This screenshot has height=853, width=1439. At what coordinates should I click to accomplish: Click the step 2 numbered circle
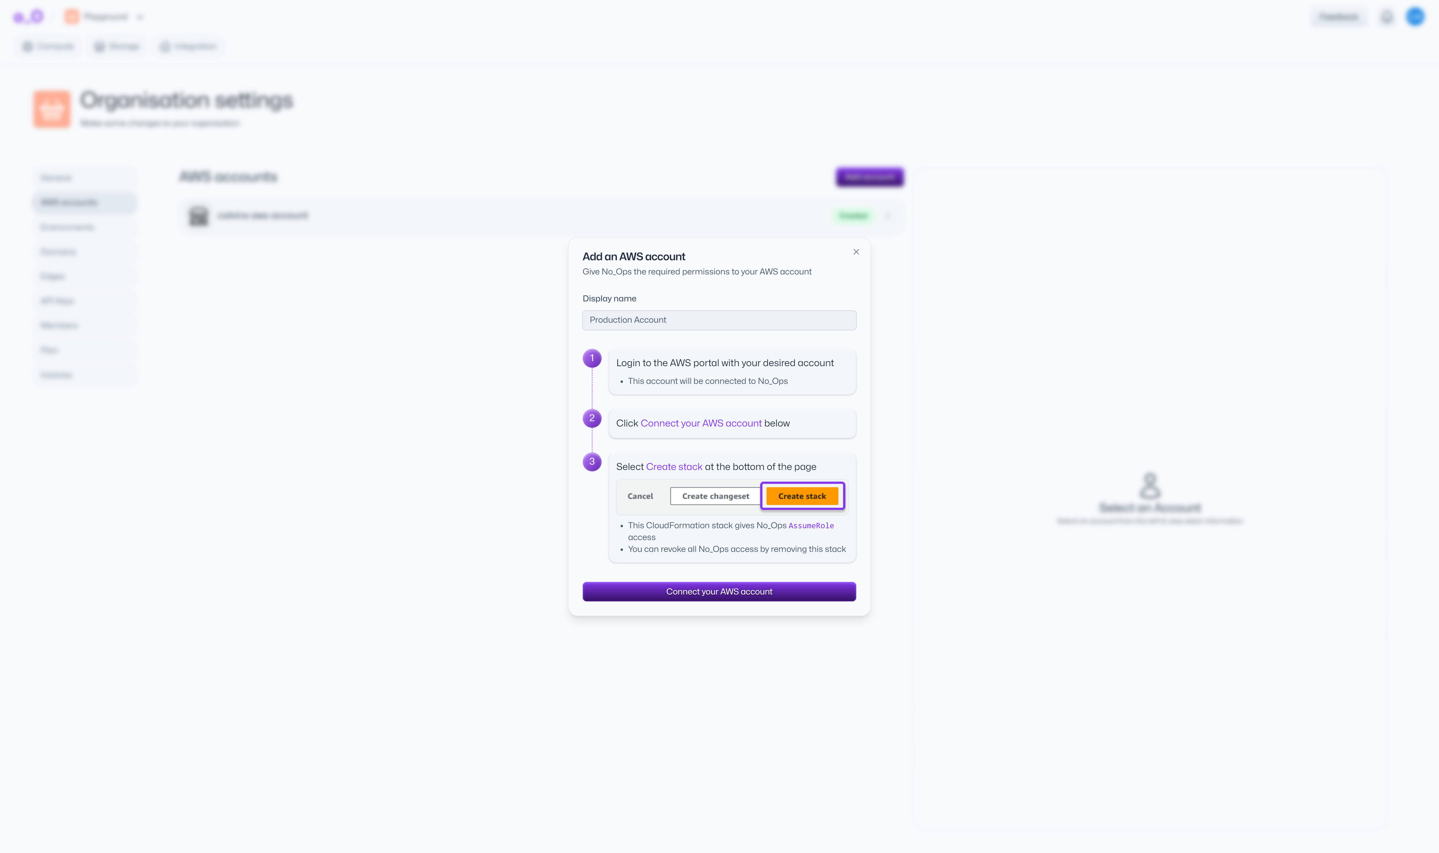pos(592,419)
